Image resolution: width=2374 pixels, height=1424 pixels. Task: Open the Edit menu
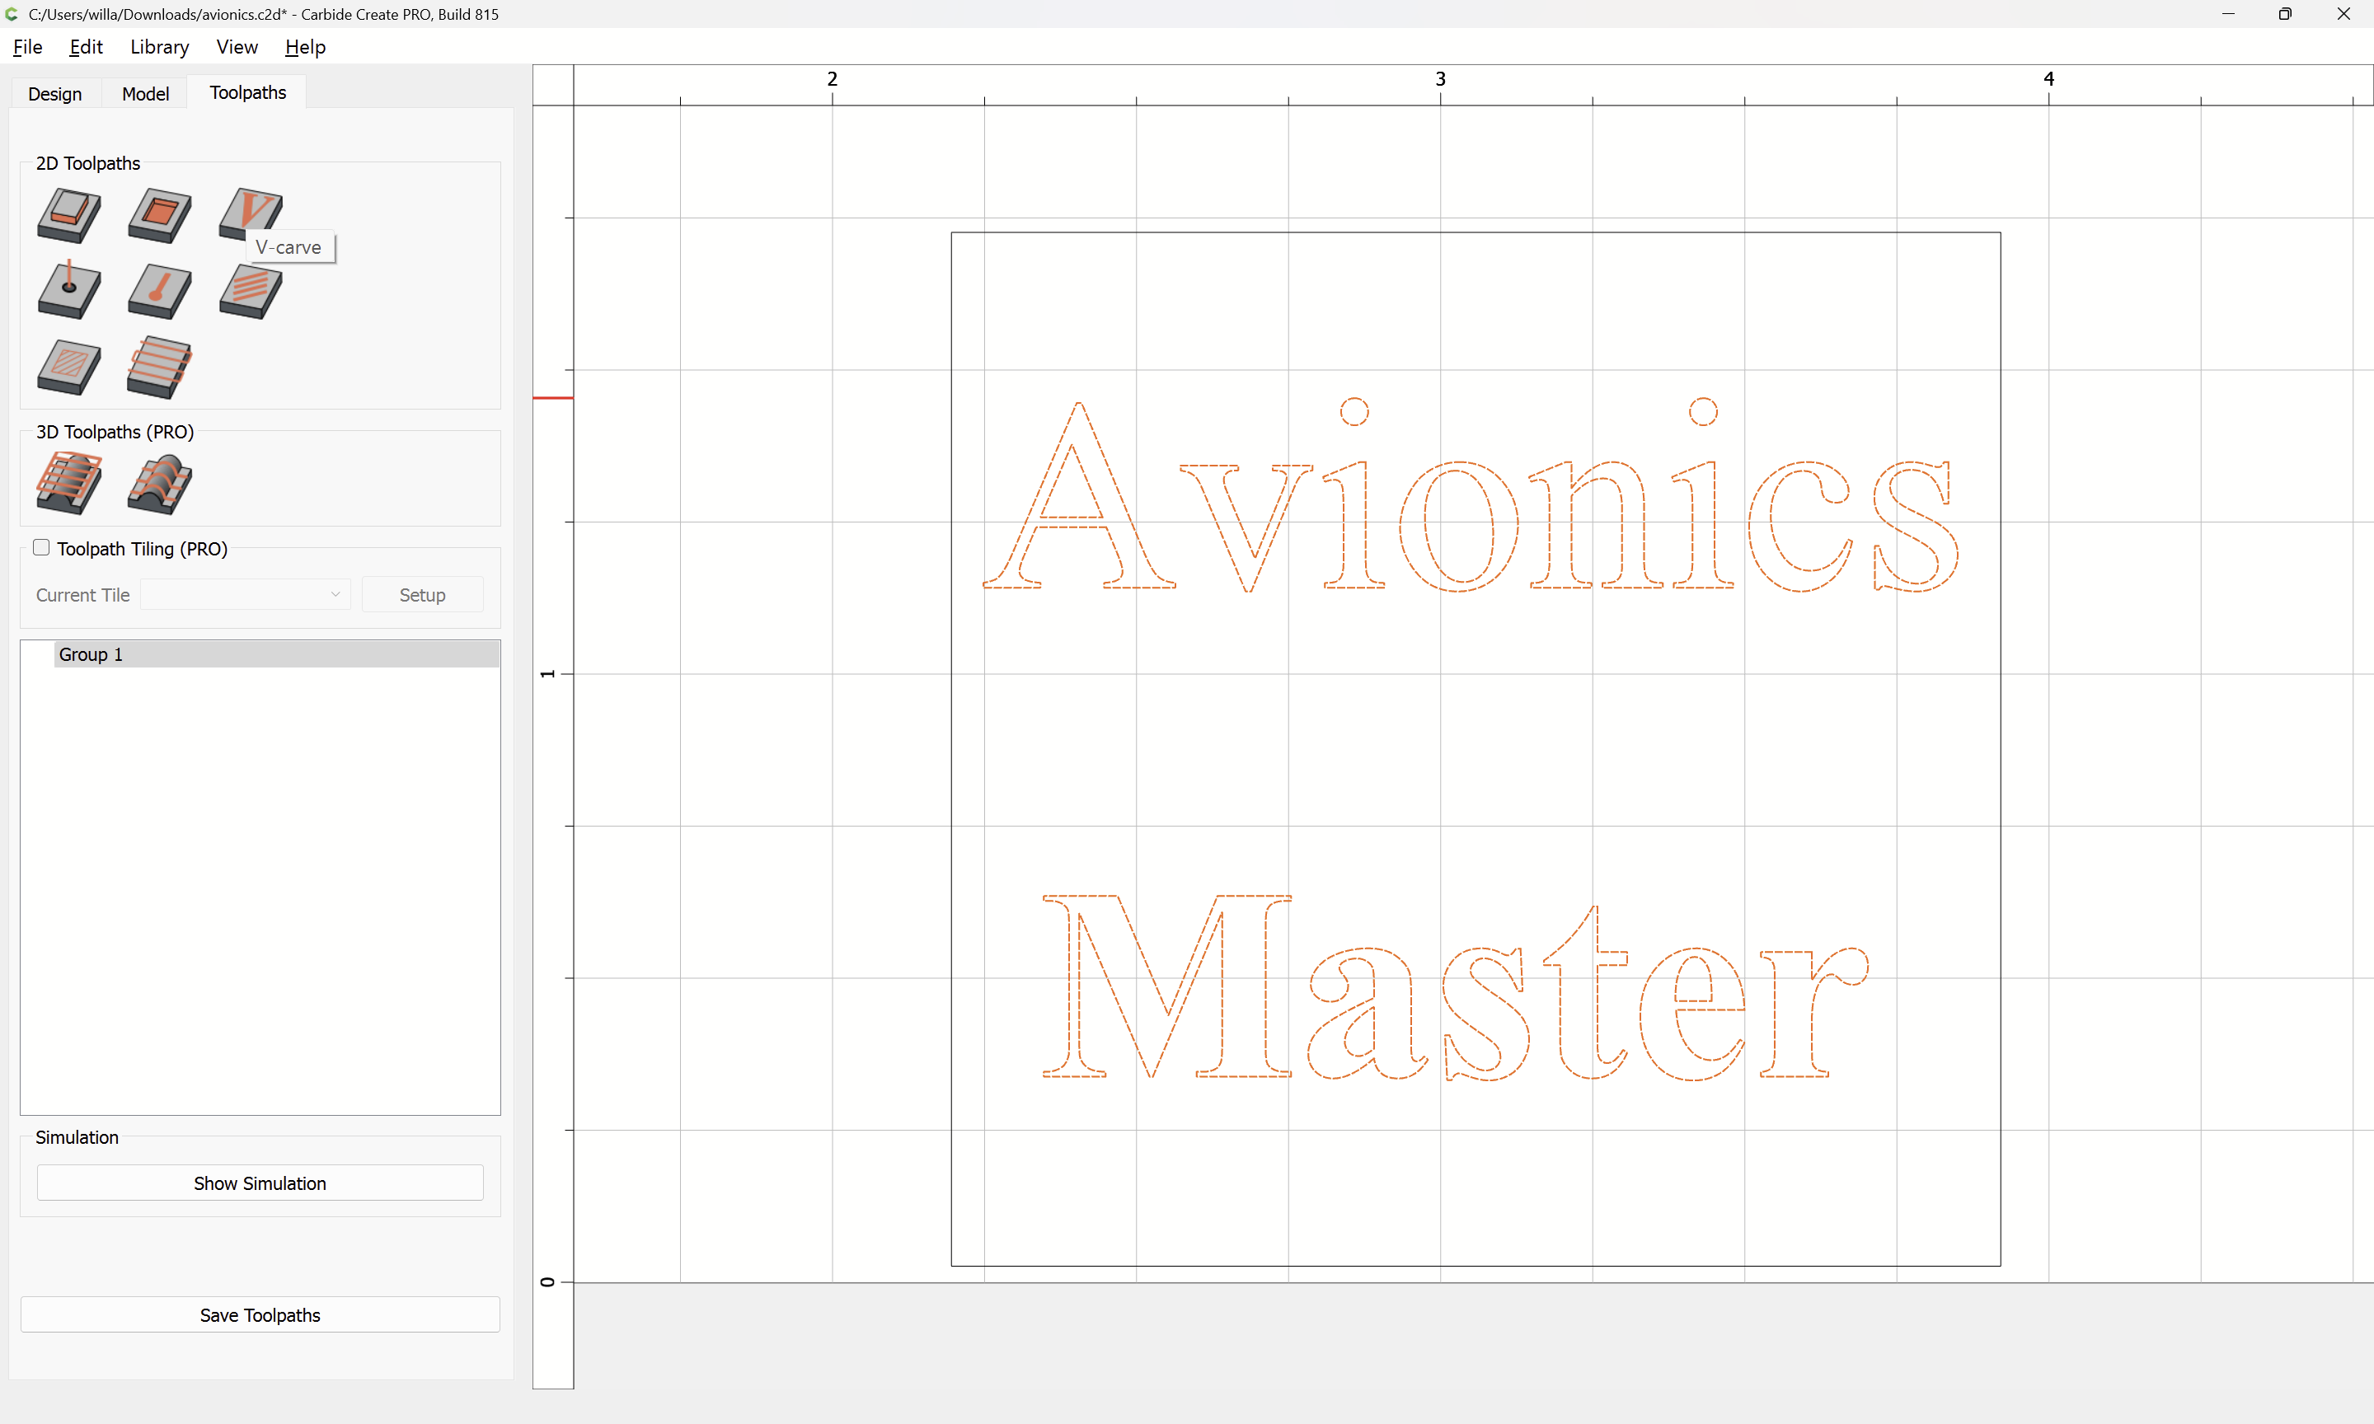pyautogui.click(x=86, y=46)
